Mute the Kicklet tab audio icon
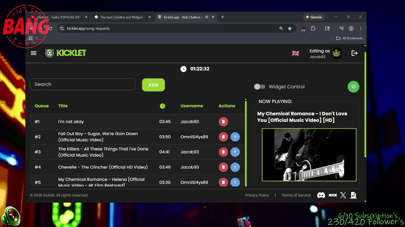Image resolution: width=405 pixels, height=227 pixels. coord(207,17)
